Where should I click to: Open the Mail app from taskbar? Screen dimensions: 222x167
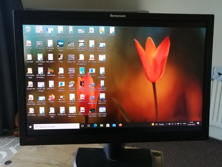(x=114, y=125)
